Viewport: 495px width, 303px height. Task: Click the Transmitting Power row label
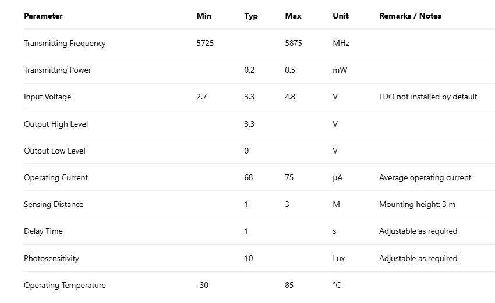pyautogui.click(x=58, y=70)
